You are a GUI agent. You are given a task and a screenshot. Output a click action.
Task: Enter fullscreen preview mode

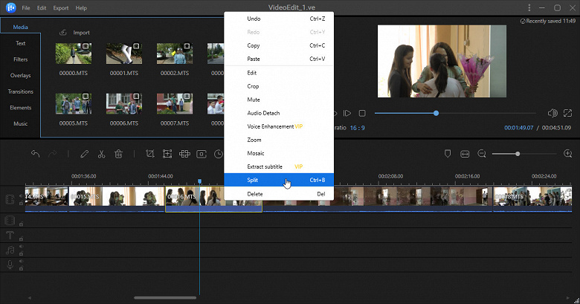(x=568, y=113)
